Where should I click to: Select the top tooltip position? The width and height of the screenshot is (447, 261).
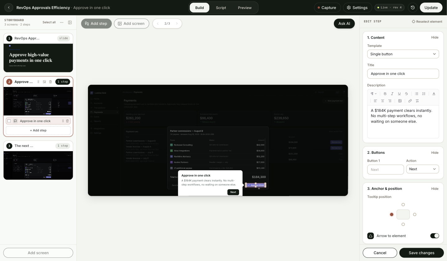[403, 204]
